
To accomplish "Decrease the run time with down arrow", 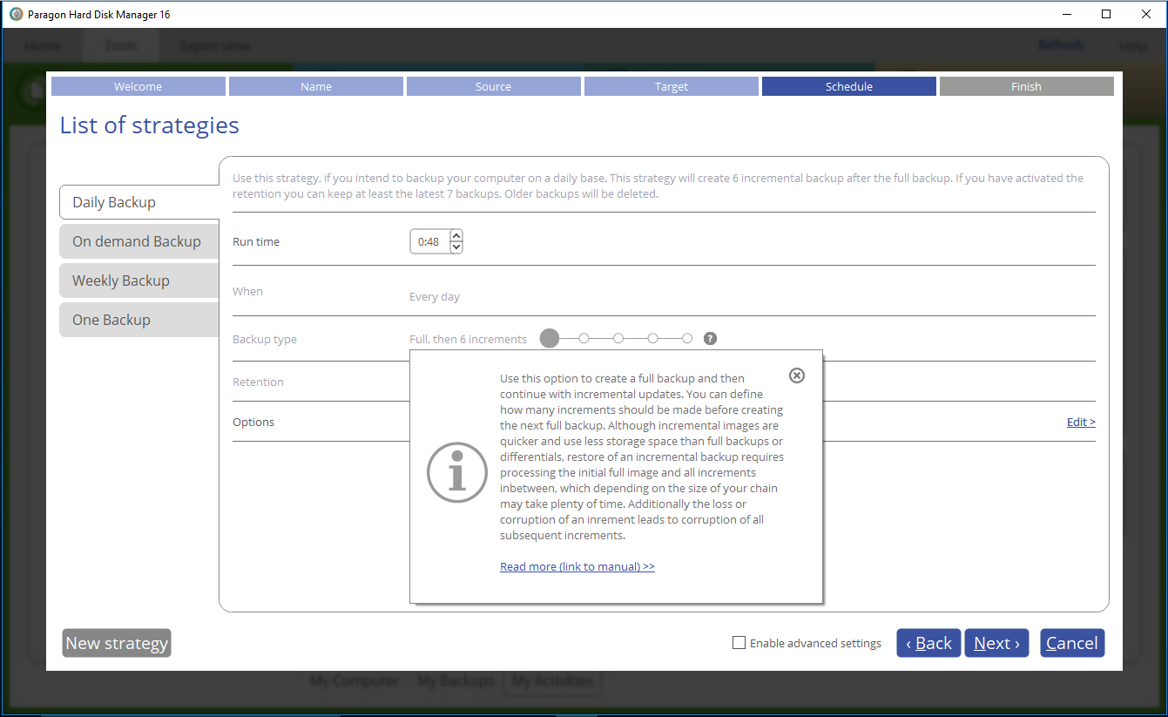I will tap(456, 247).
